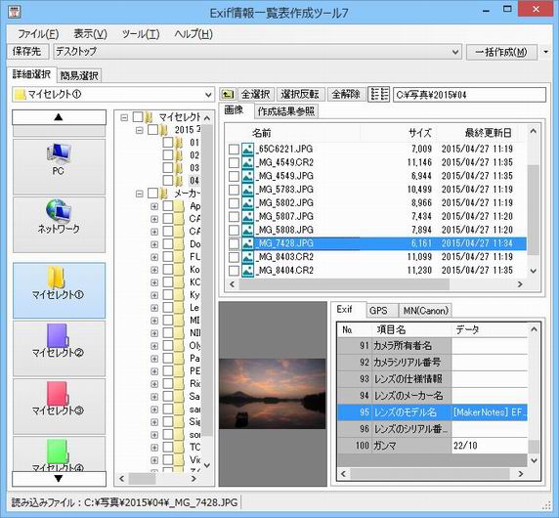Switch to the MN(Canon) tab
The image size is (559, 518).
coord(425,311)
